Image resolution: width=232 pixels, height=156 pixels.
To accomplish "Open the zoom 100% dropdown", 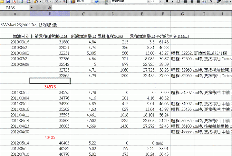I will [x=92, y=2].
